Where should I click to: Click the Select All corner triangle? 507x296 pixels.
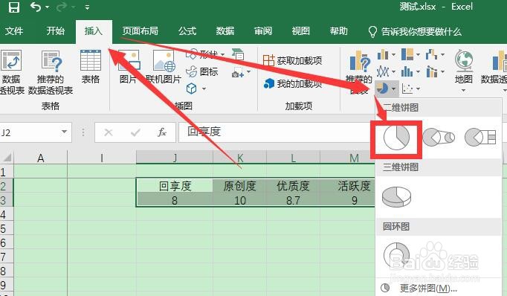(x=7, y=158)
